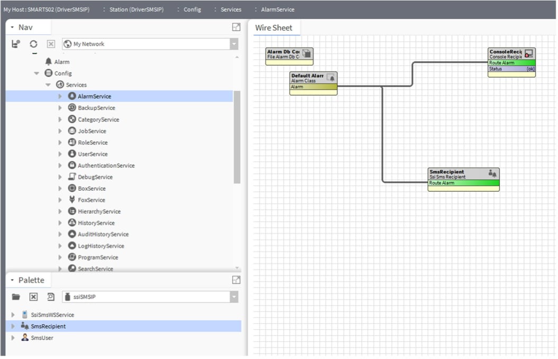Click the ProgramService node icon
558x359 pixels.
[72, 257]
